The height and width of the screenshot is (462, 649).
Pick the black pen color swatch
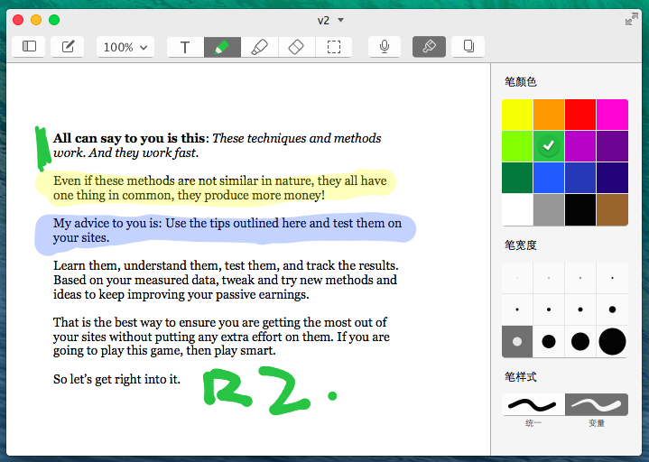click(x=580, y=209)
